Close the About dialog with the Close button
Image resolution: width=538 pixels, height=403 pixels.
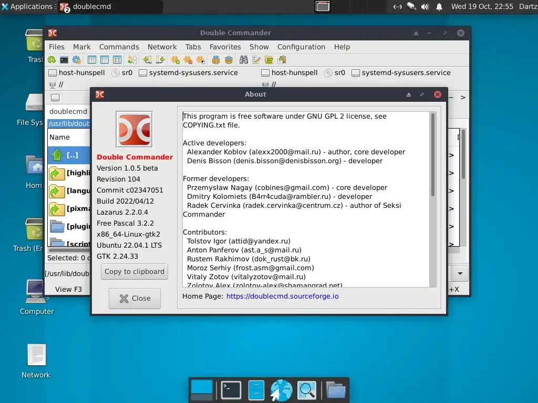click(134, 299)
